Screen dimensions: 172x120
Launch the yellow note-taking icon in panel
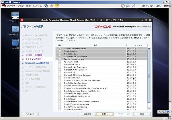point(57,6)
